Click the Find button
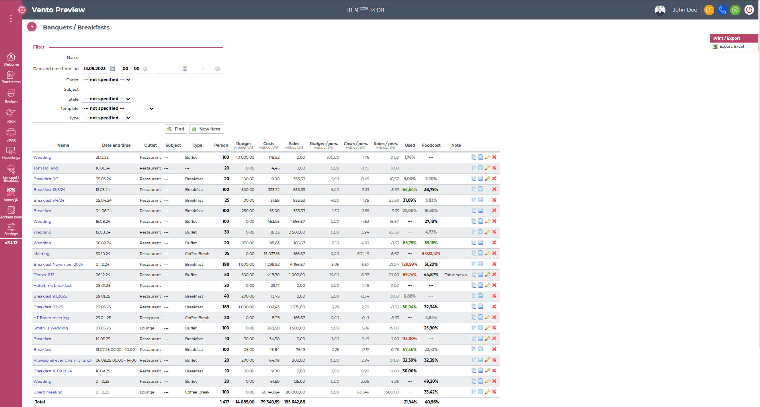760x407 pixels. (176, 129)
